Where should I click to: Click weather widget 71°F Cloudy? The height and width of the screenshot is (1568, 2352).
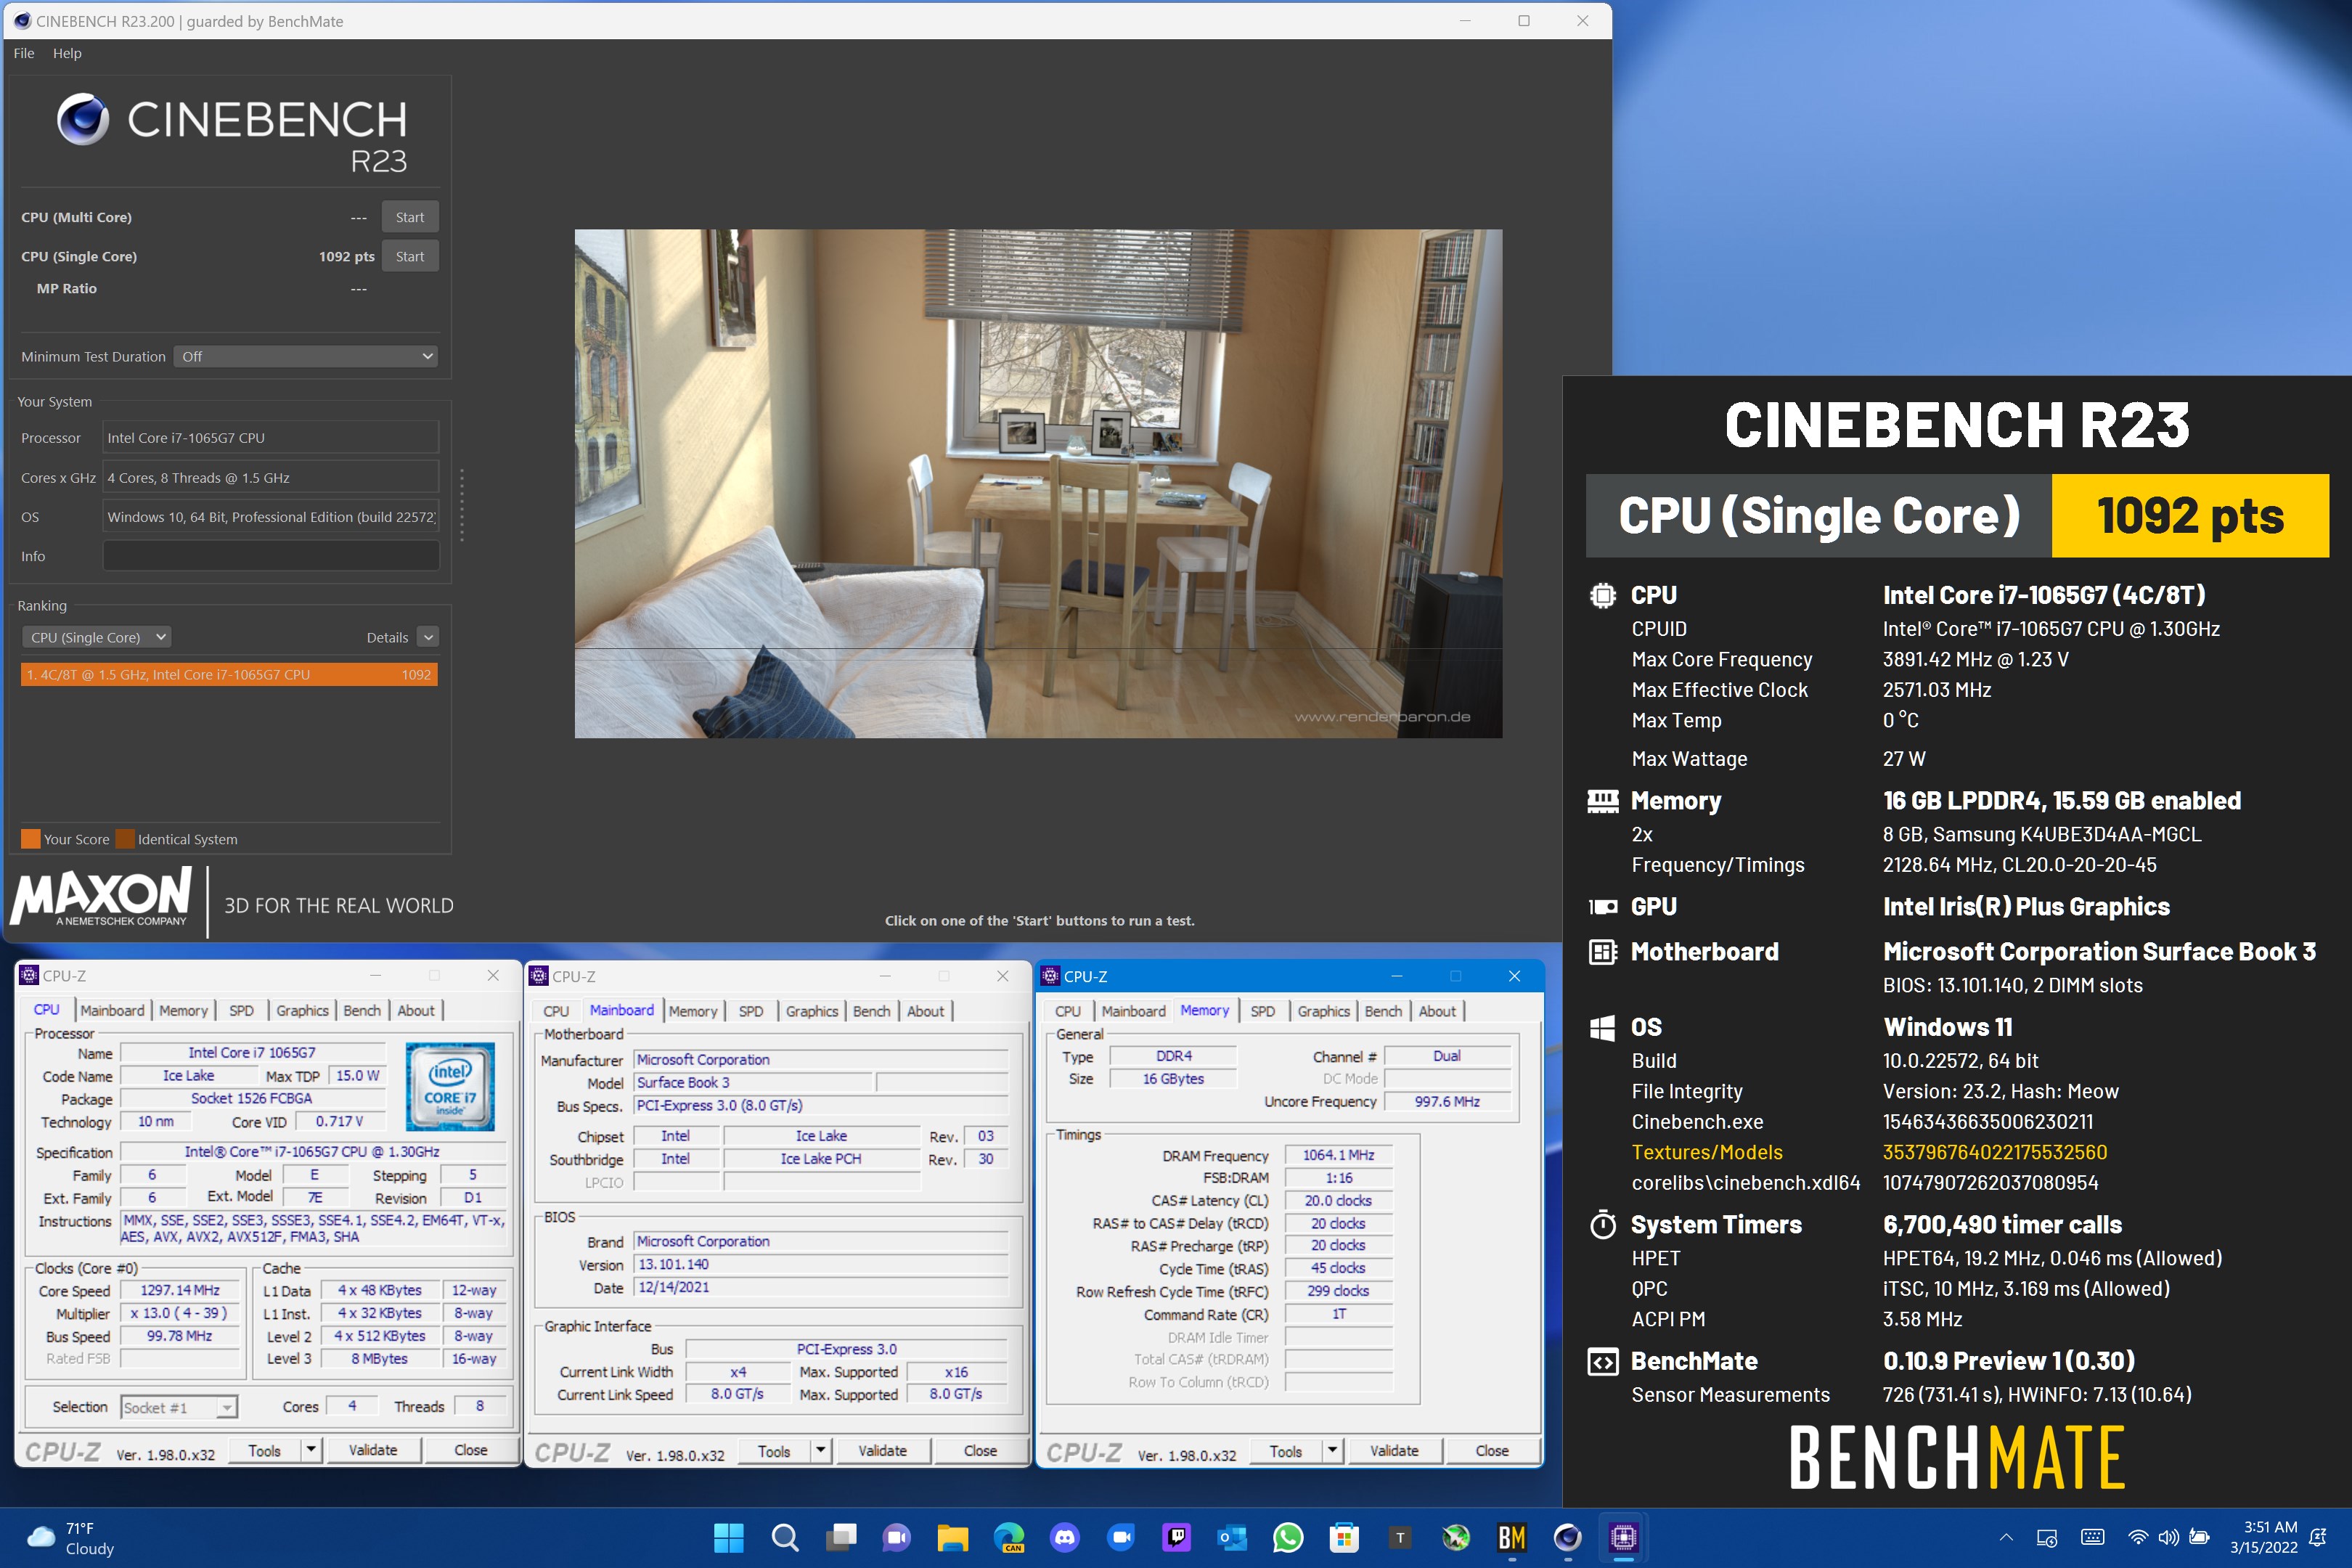(x=71, y=1538)
